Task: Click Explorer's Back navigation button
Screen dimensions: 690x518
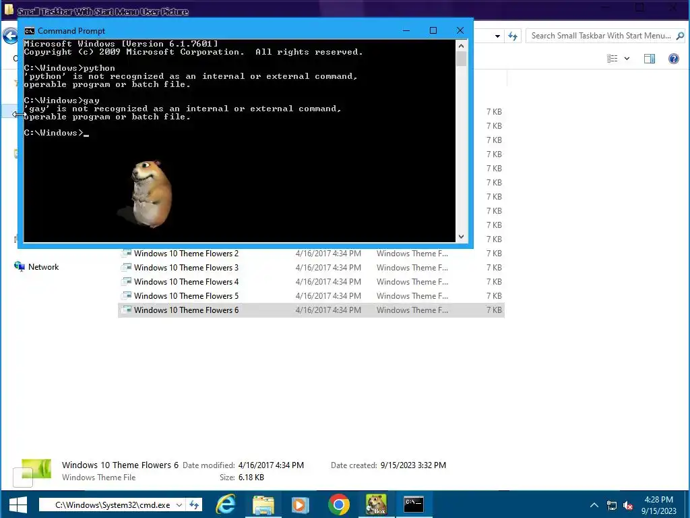Action: [9, 36]
